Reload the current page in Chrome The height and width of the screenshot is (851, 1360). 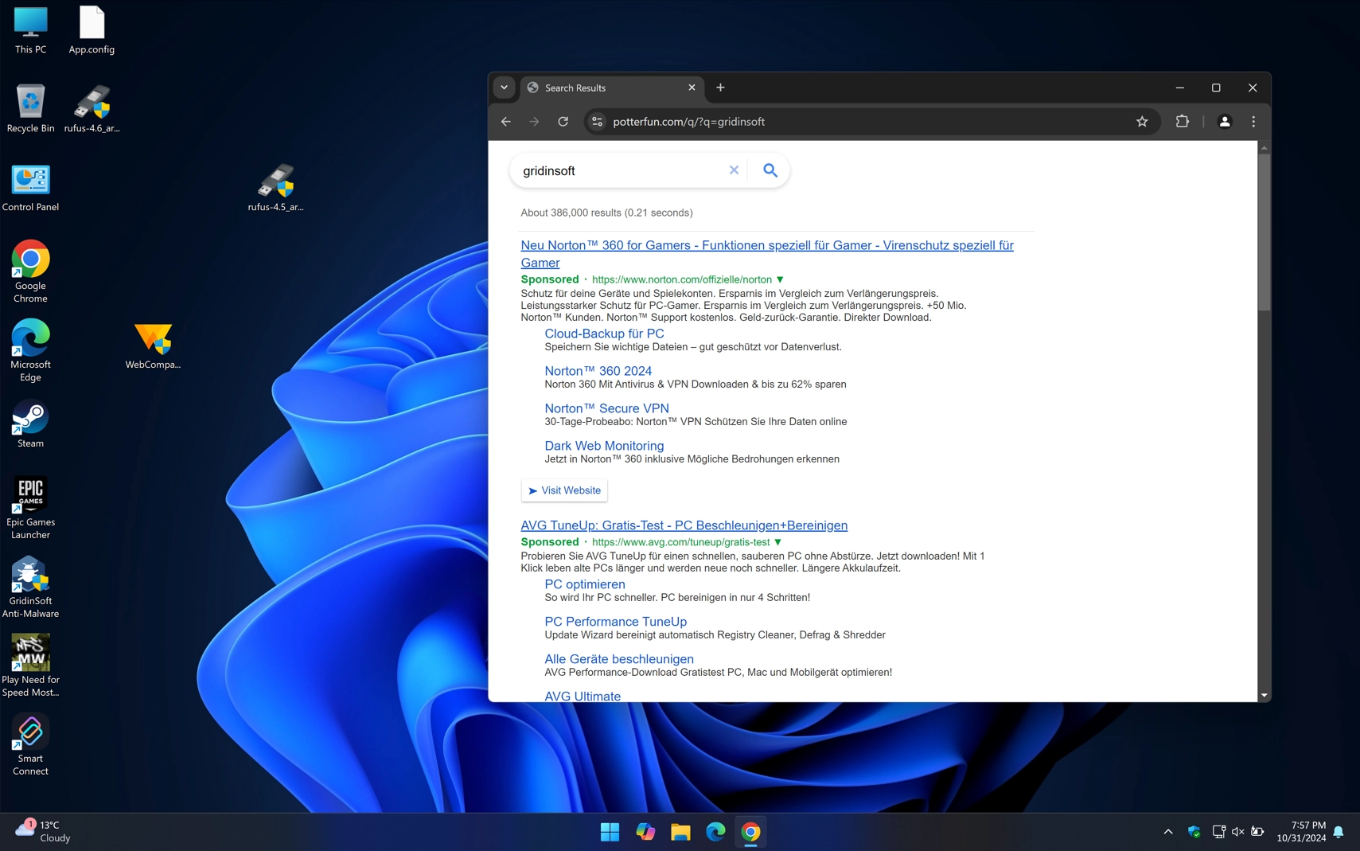(x=563, y=121)
